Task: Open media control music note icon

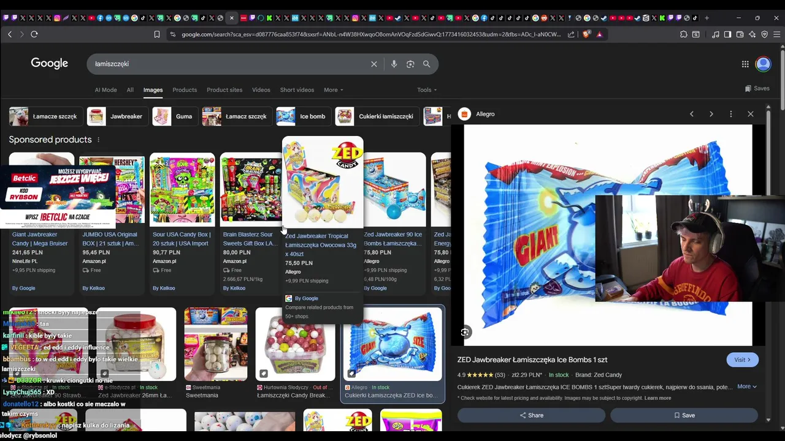Action: [716, 34]
